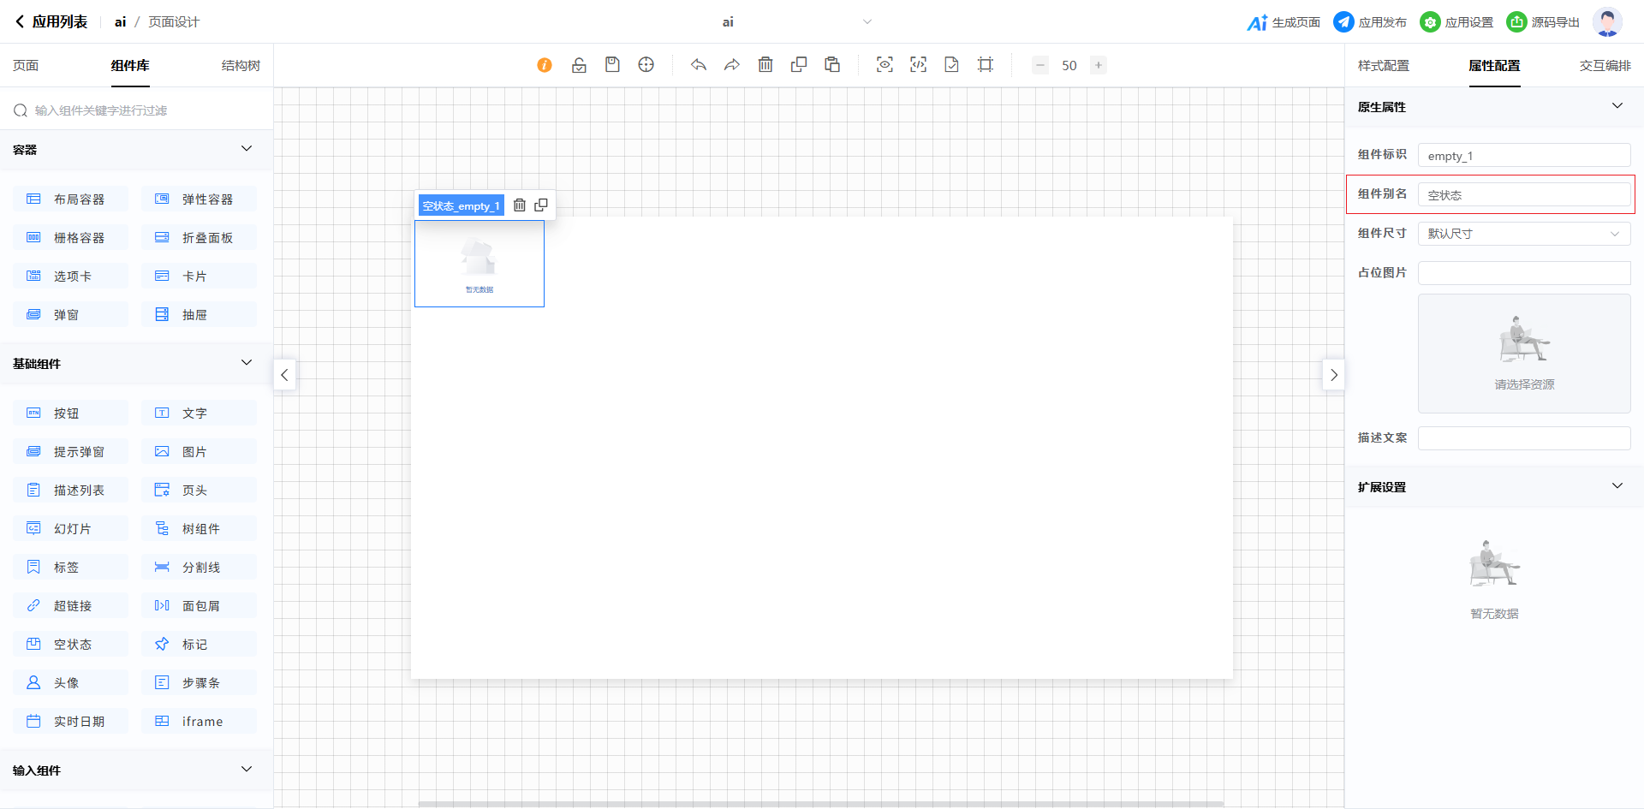Click the code view icon in the toolbar
The height and width of the screenshot is (809, 1644).
(918, 65)
